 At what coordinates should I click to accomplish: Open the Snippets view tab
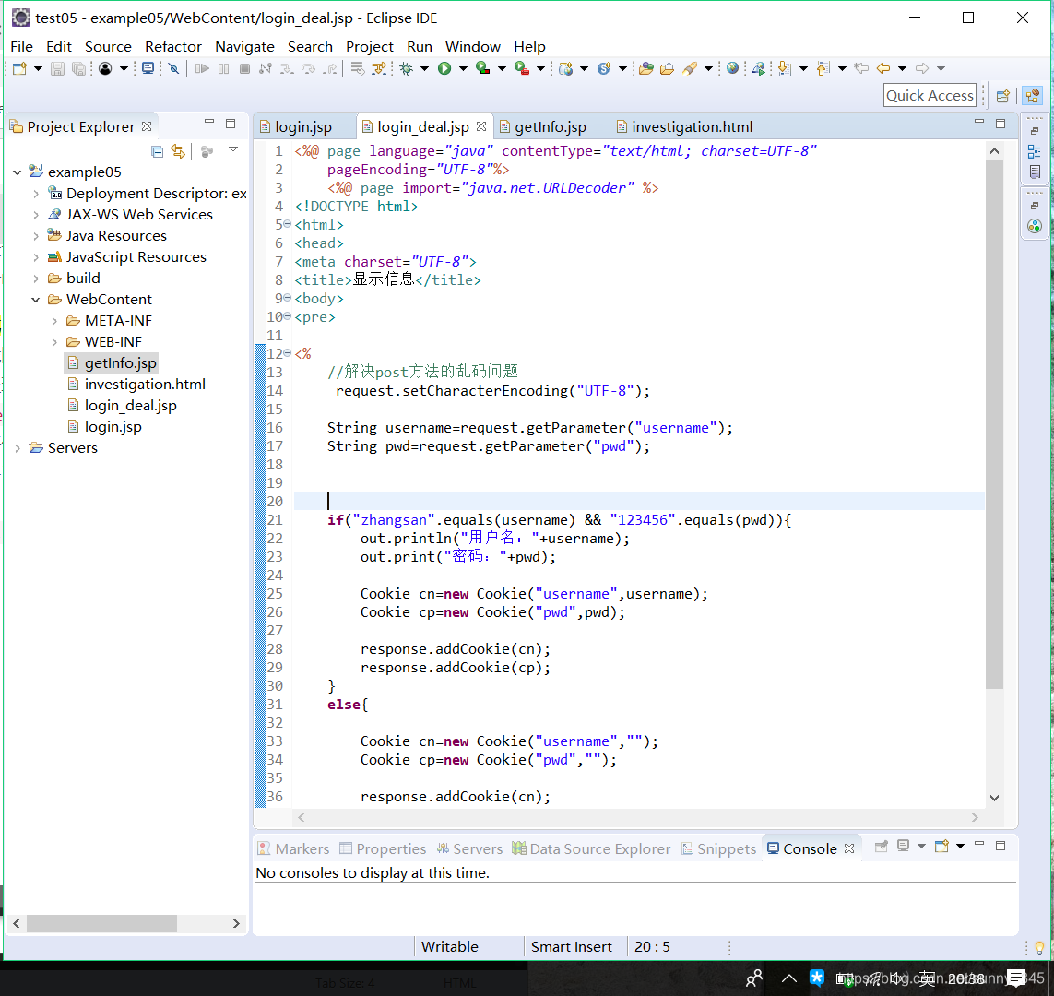718,848
